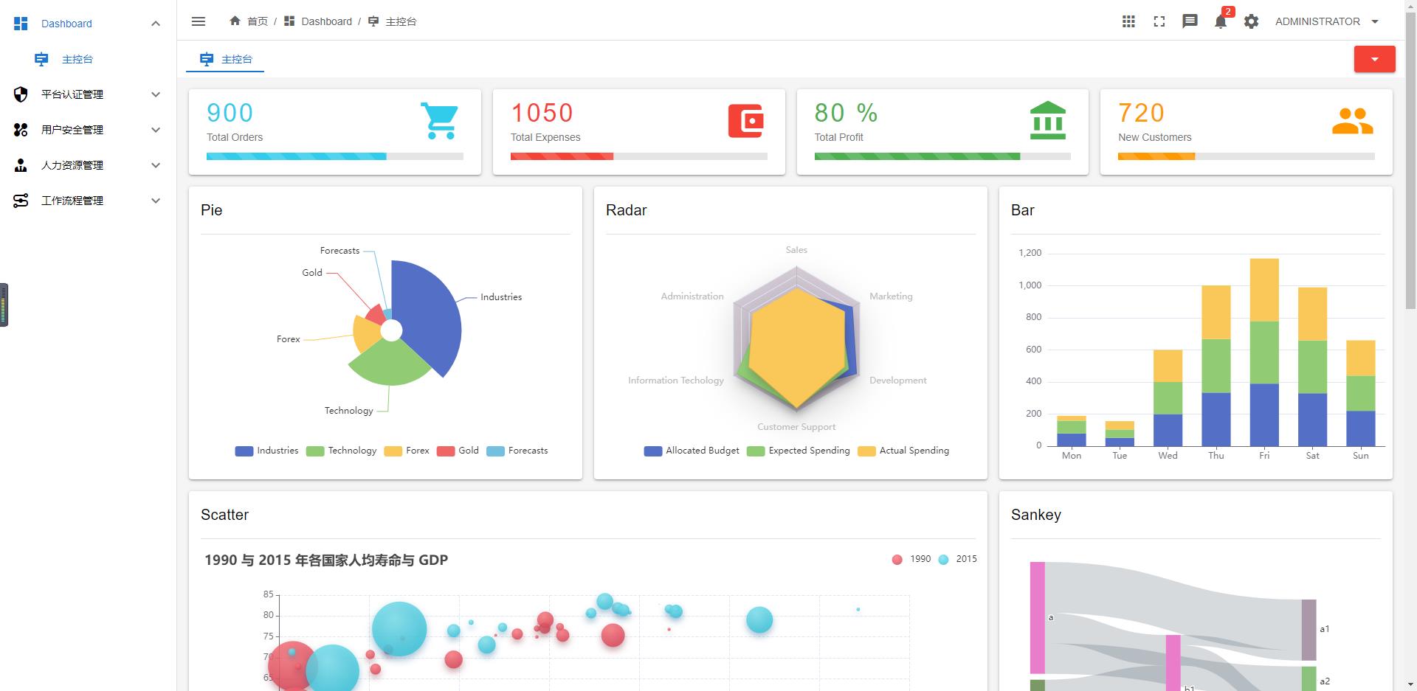Image resolution: width=1417 pixels, height=691 pixels.
Task: Toggle the hamburger menu sidebar icon
Action: [x=198, y=21]
